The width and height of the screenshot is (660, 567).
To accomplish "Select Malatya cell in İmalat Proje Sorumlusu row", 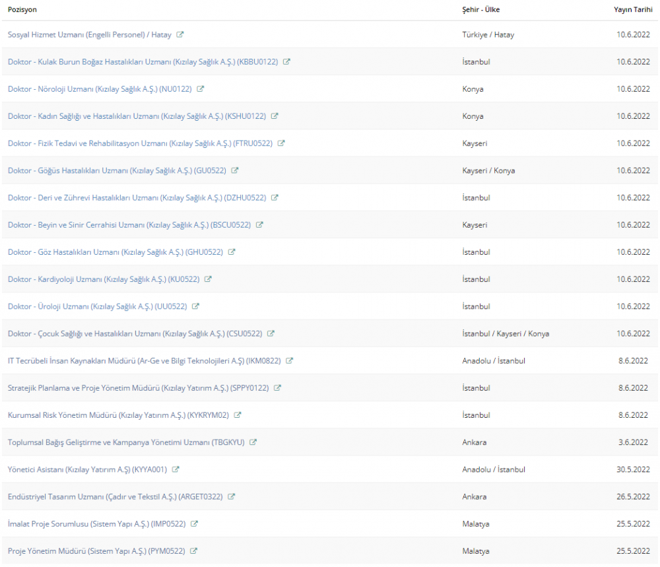I will point(476,524).
